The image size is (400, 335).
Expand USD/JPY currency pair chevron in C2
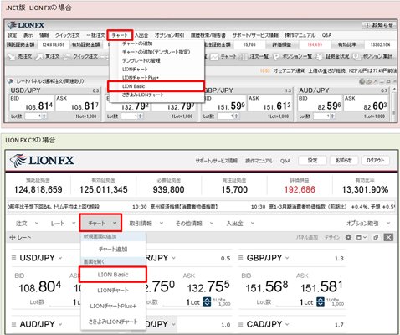coord(60,258)
